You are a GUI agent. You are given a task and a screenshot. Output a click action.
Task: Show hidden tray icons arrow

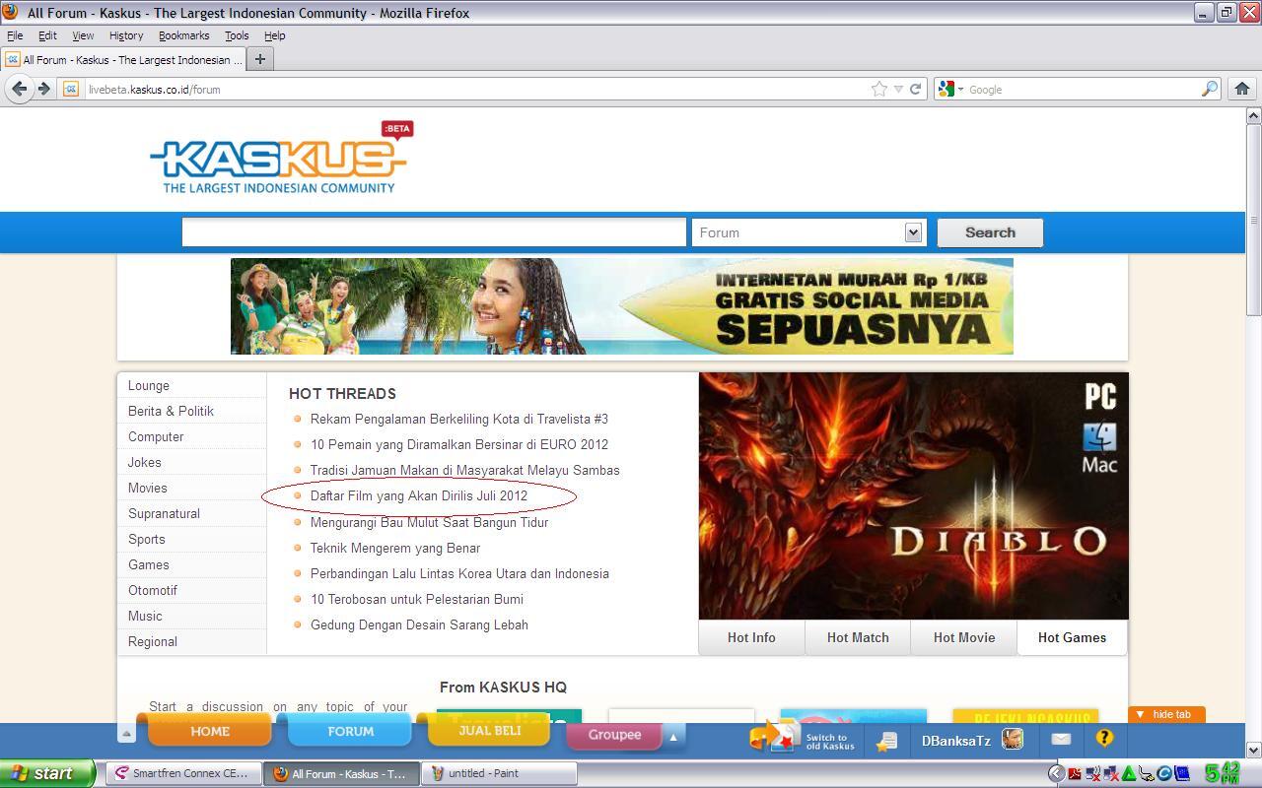(1056, 773)
